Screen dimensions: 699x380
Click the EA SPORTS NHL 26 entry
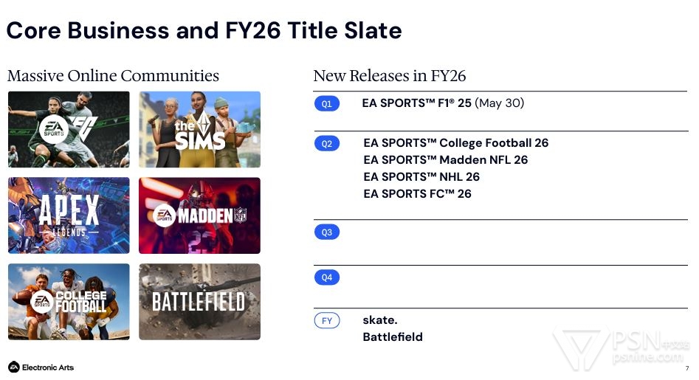pyautogui.click(x=421, y=177)
